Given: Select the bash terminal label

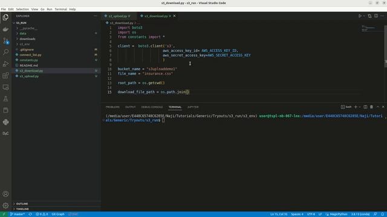Looking at the screenshot, I should pyautogui.click(x=346, y=107).
